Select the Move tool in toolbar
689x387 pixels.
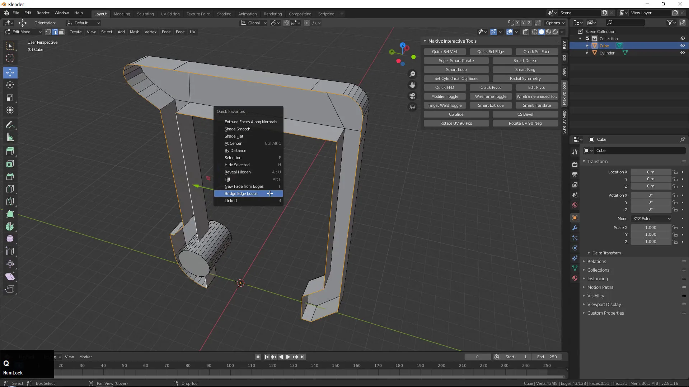(10, 72)
